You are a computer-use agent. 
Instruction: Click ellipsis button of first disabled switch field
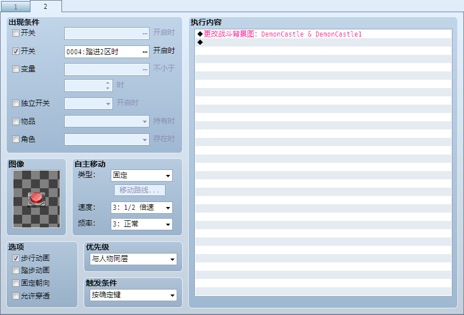pyautogui.click(x=145, y=34)
